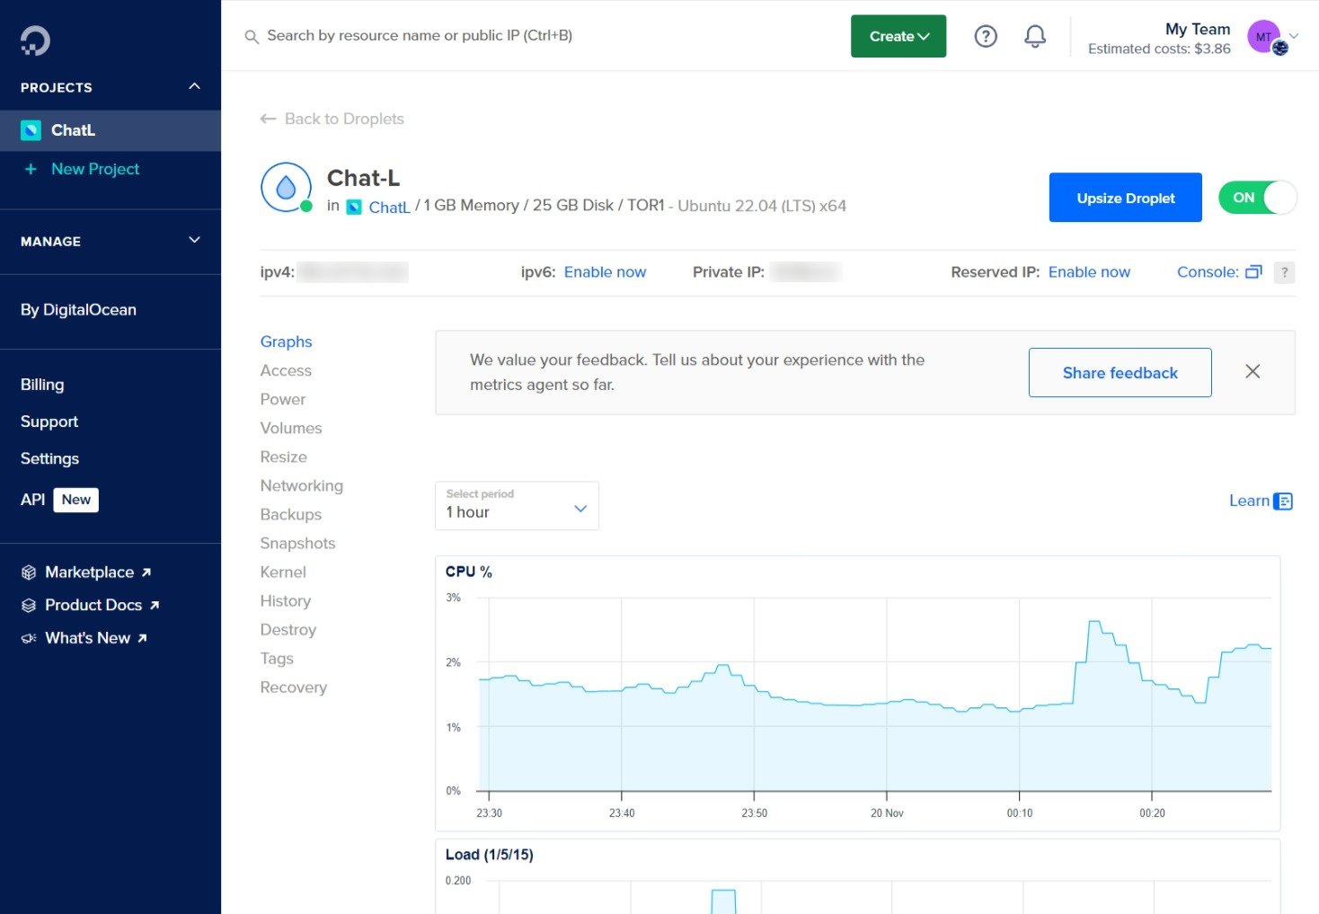Open the Access tab
This screenshot has height=914, width=1319.
point(286,370)
